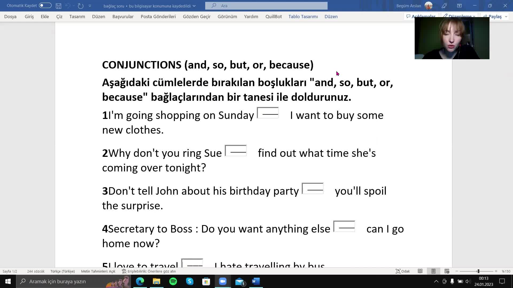Viewport: 513px width, 288px height.
Task: Select the Gözden Geçir tab
Action: (197, 17)
